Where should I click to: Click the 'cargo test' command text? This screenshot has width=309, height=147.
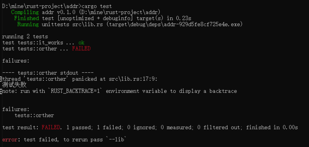coord(97,6)
